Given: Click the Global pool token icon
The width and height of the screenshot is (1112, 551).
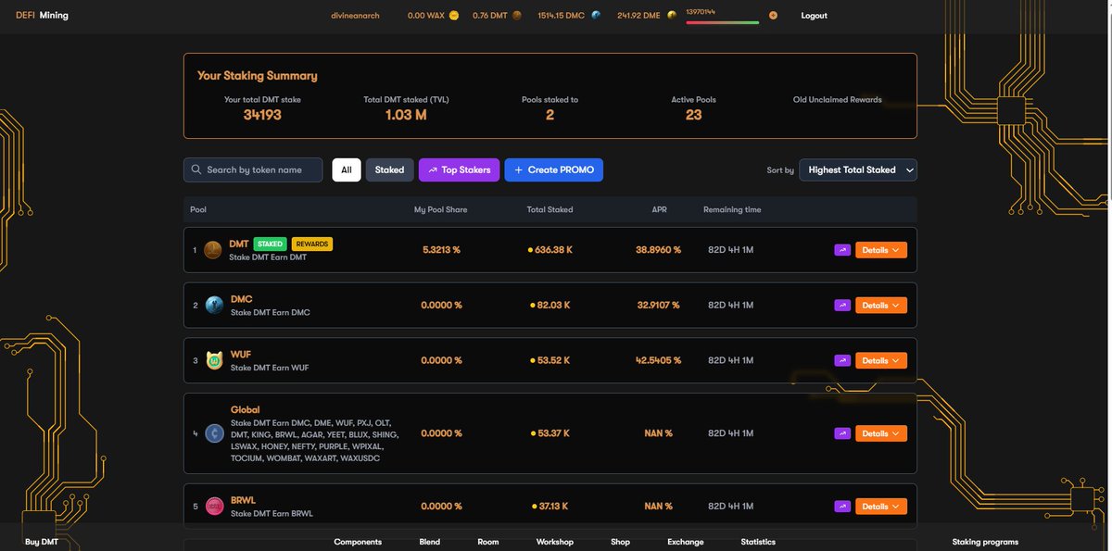Looking at the screenshot, I should [212, 432].
